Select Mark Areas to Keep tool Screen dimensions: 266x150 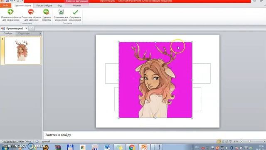(11, 15)
